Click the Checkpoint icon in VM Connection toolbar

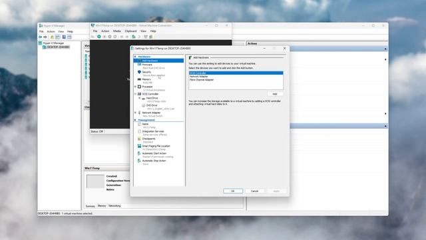(134, 37)
